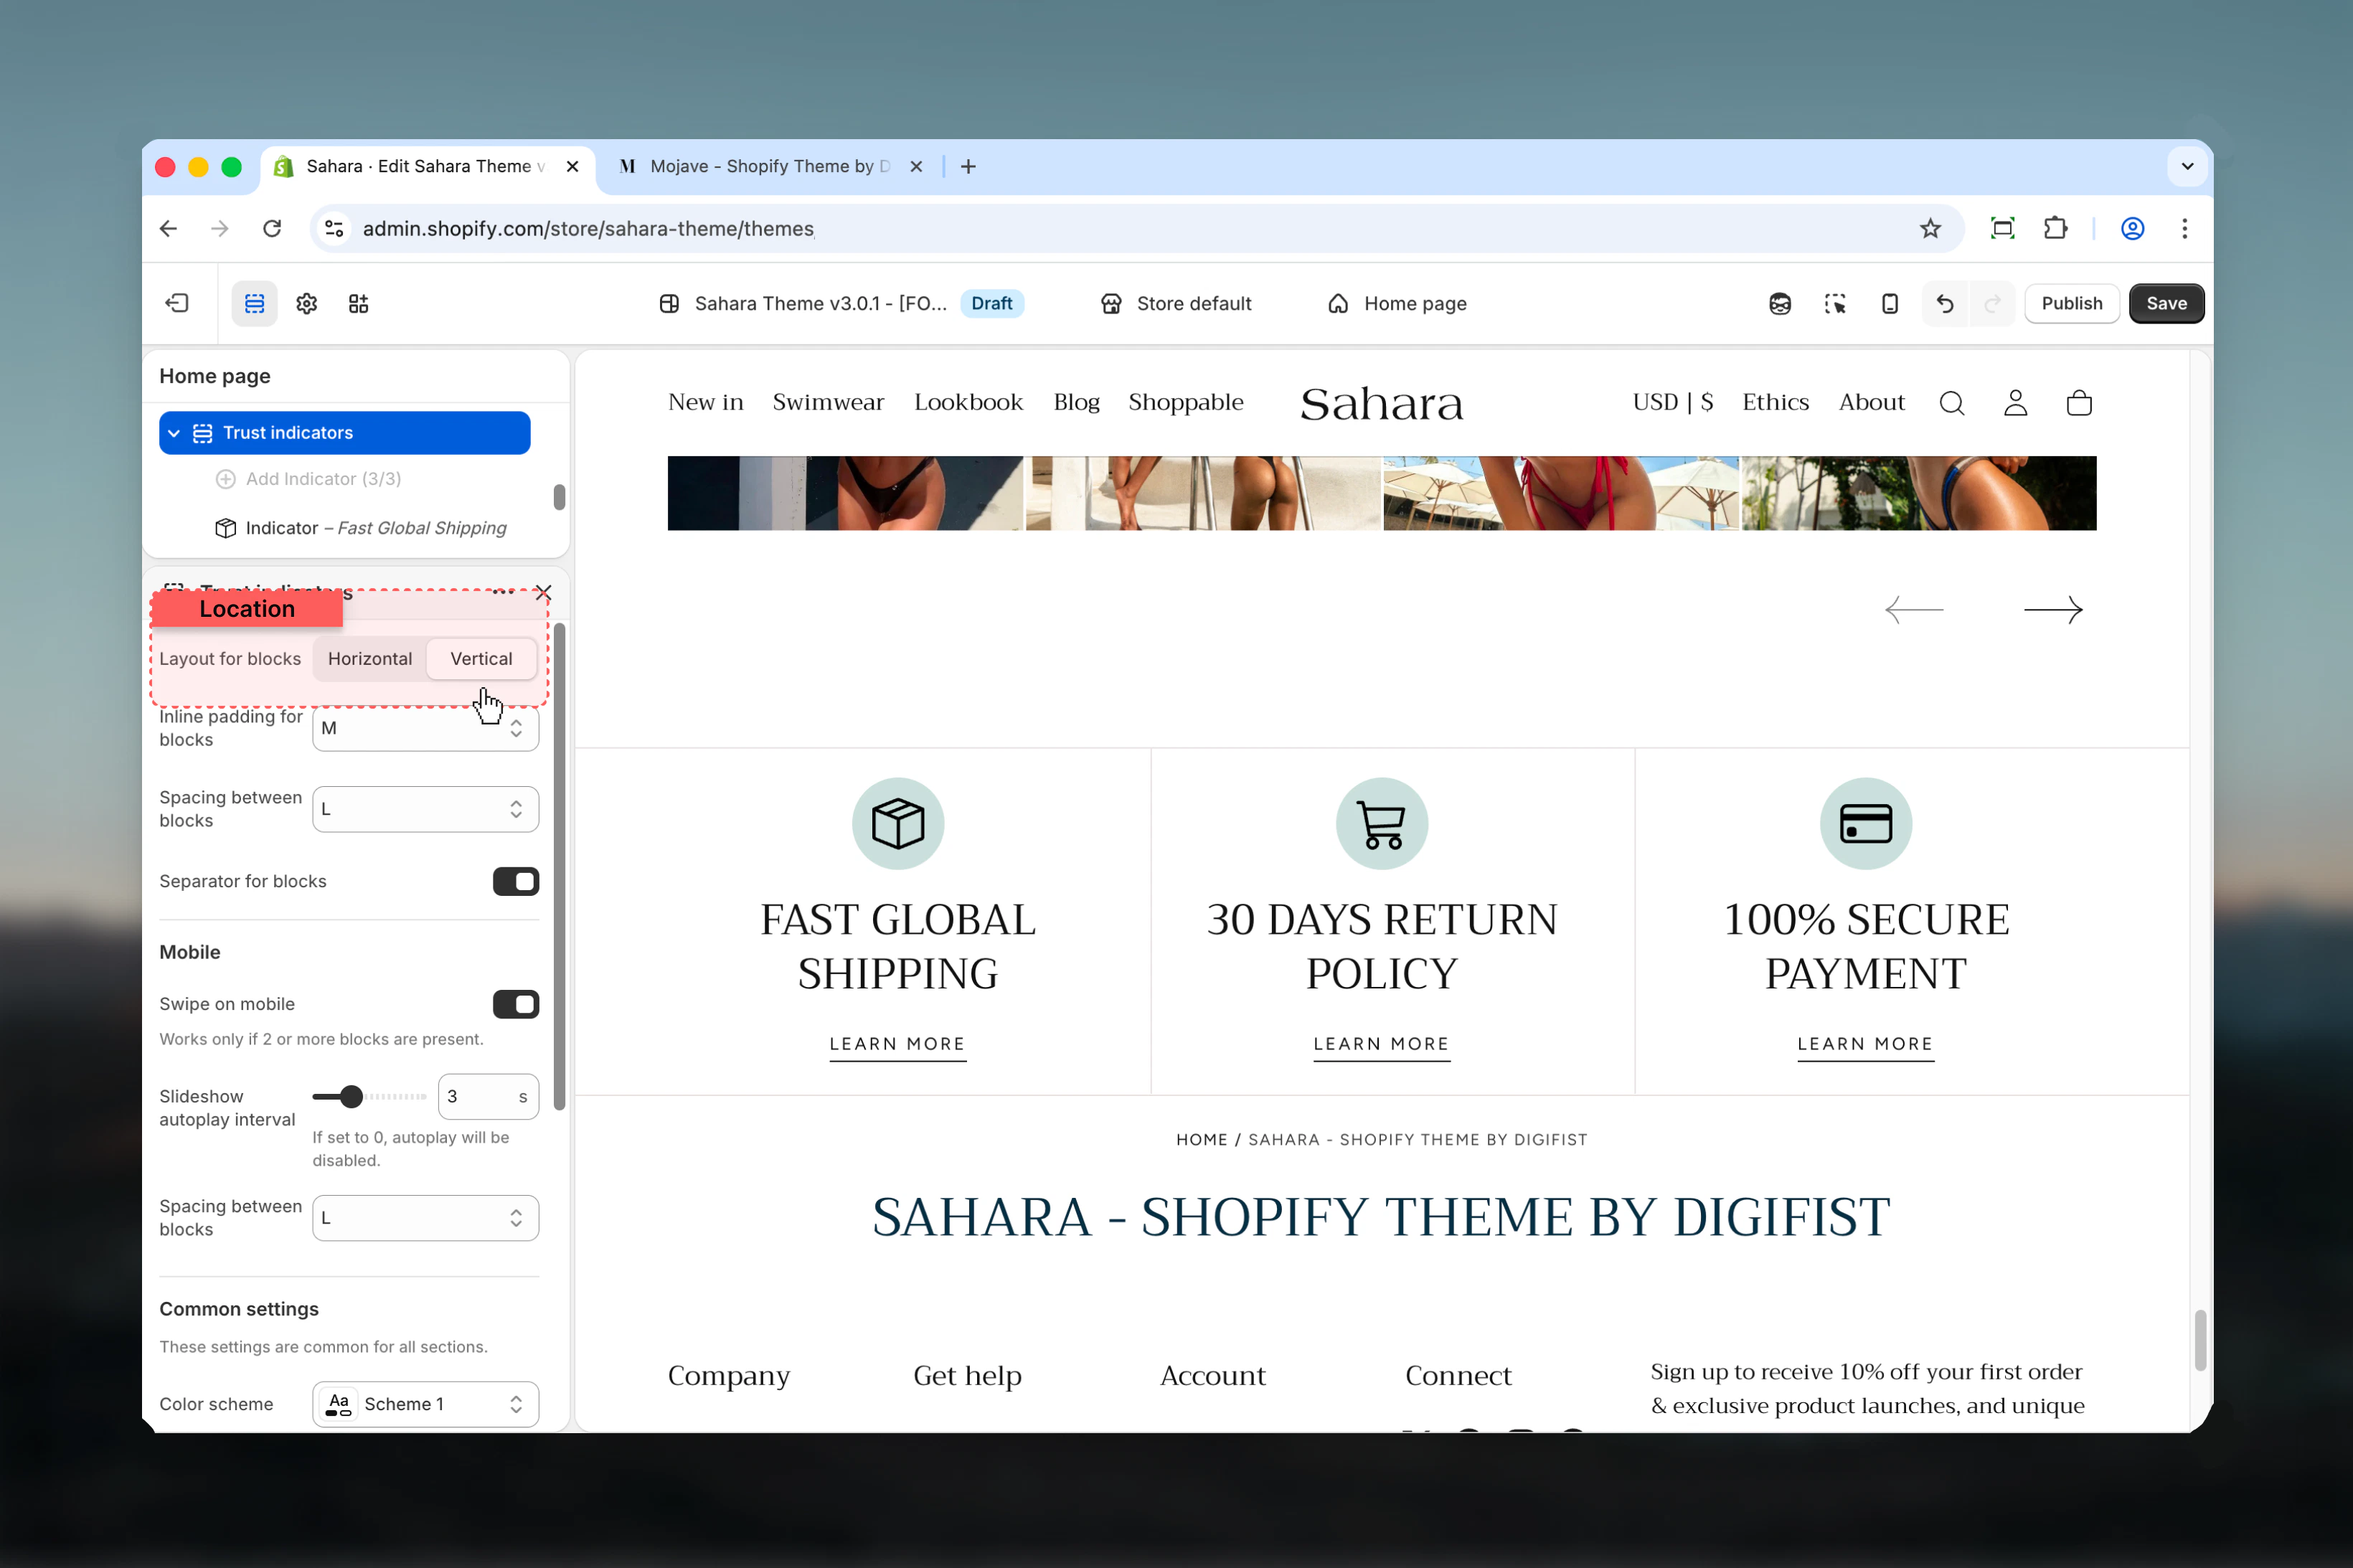Viewport: 2353px width, 1568px height.
Task: Open the Sections panel icon
Action: (255, 303)
